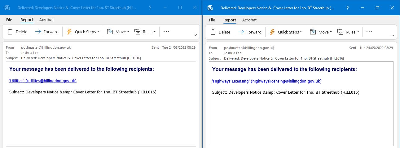Expand Quick Steps dropdown in left window
Viewport: 400px width, 148px height.
tap(99, 32)
